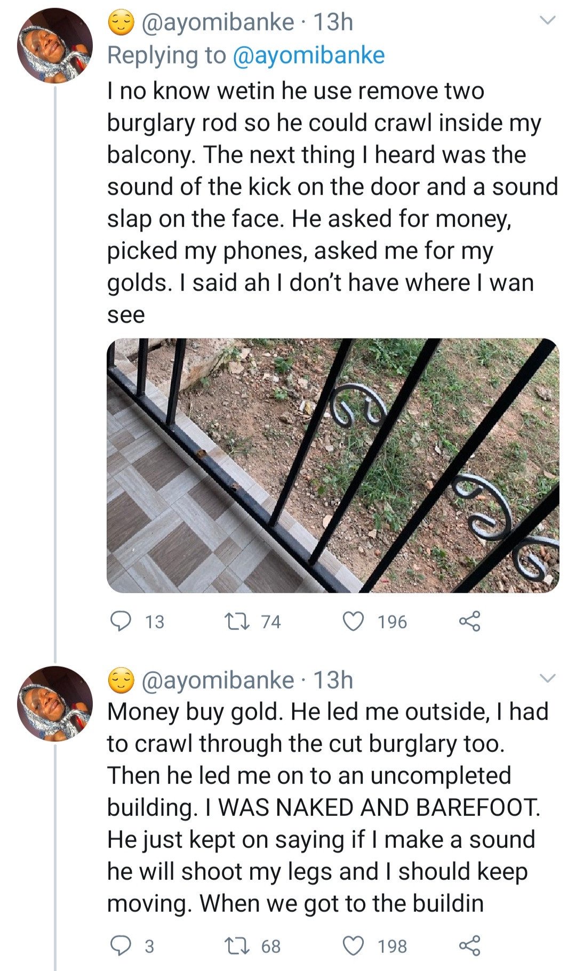This screenshot has height=971, width=576.
Task: Open the first tweet's profile avatar
Action: point(55,46)
